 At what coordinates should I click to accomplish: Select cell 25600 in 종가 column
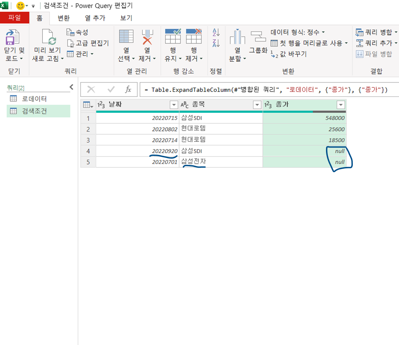point(305,129)
